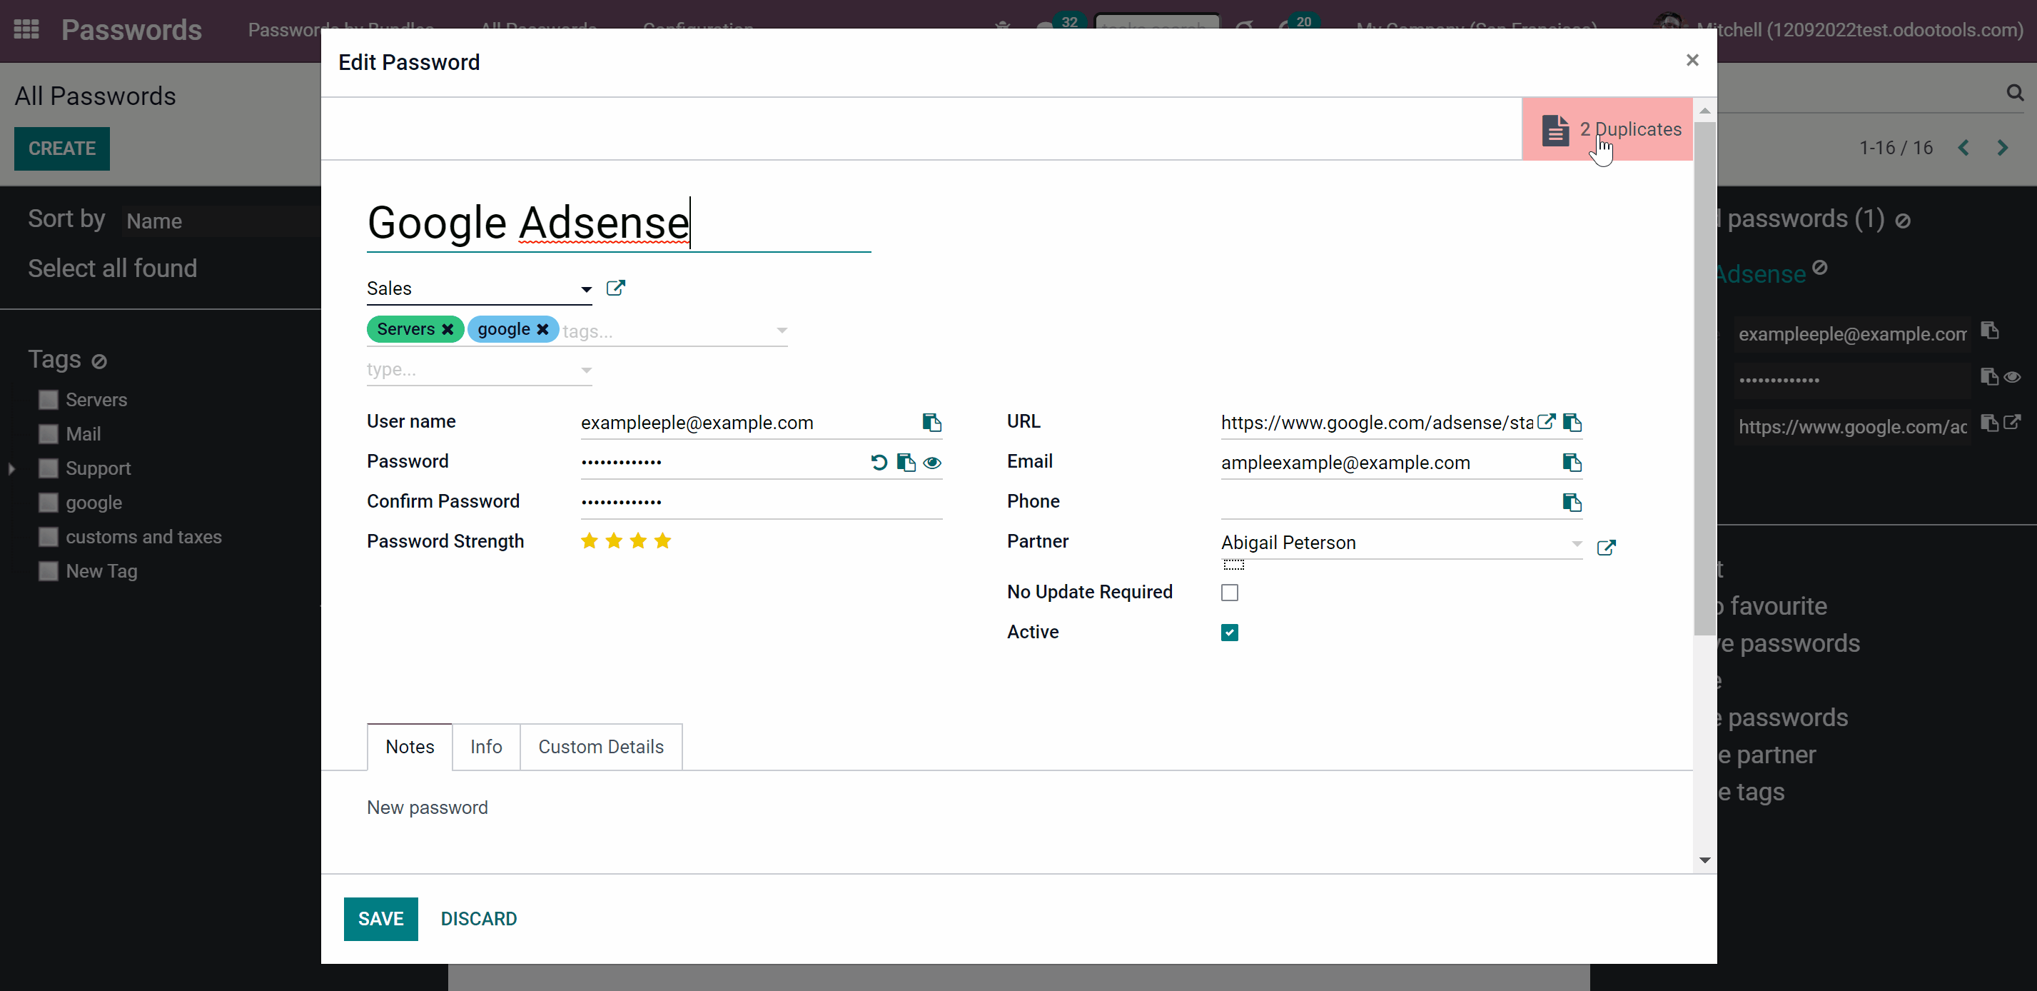Check the New Tag filter
Screen dimensions: 2037x991
point(49,571)
